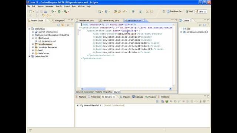Open the New file dropdown arrow
237x133 pixels.
tap(34, 11)
